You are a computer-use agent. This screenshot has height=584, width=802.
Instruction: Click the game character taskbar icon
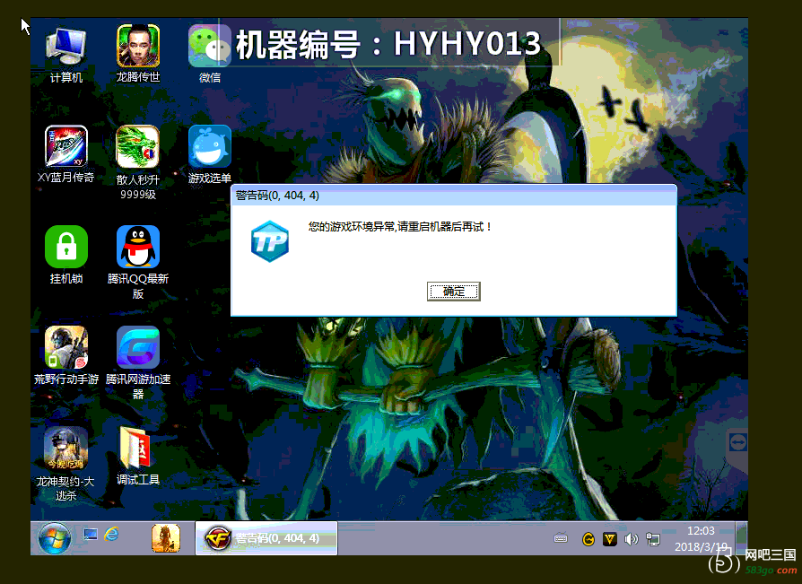tap(166, 538)
